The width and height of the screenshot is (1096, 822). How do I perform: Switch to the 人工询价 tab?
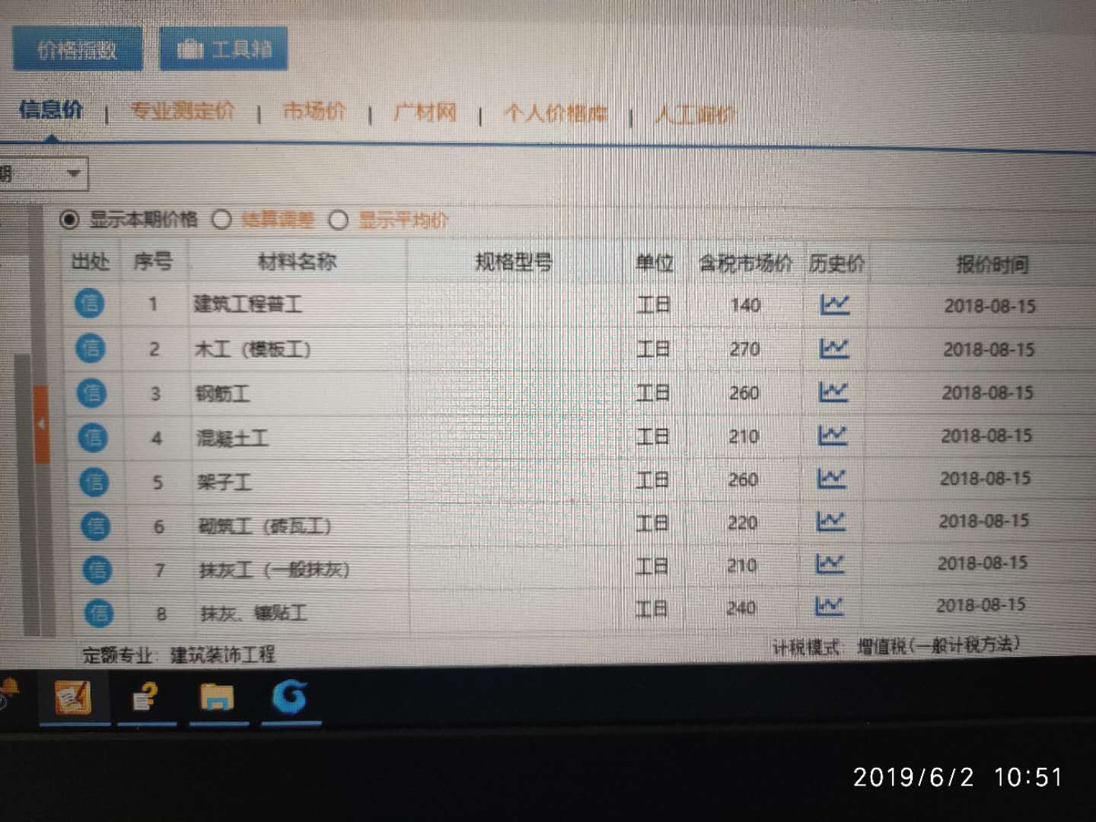696,115
